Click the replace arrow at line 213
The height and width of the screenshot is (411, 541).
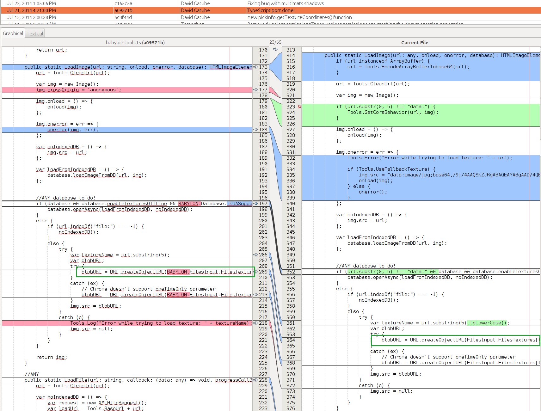(x=255, y=295)
